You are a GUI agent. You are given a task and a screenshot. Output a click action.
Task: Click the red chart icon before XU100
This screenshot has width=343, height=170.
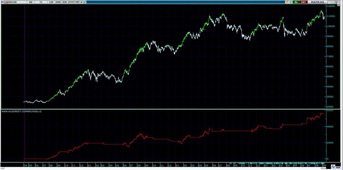point(6,2)
